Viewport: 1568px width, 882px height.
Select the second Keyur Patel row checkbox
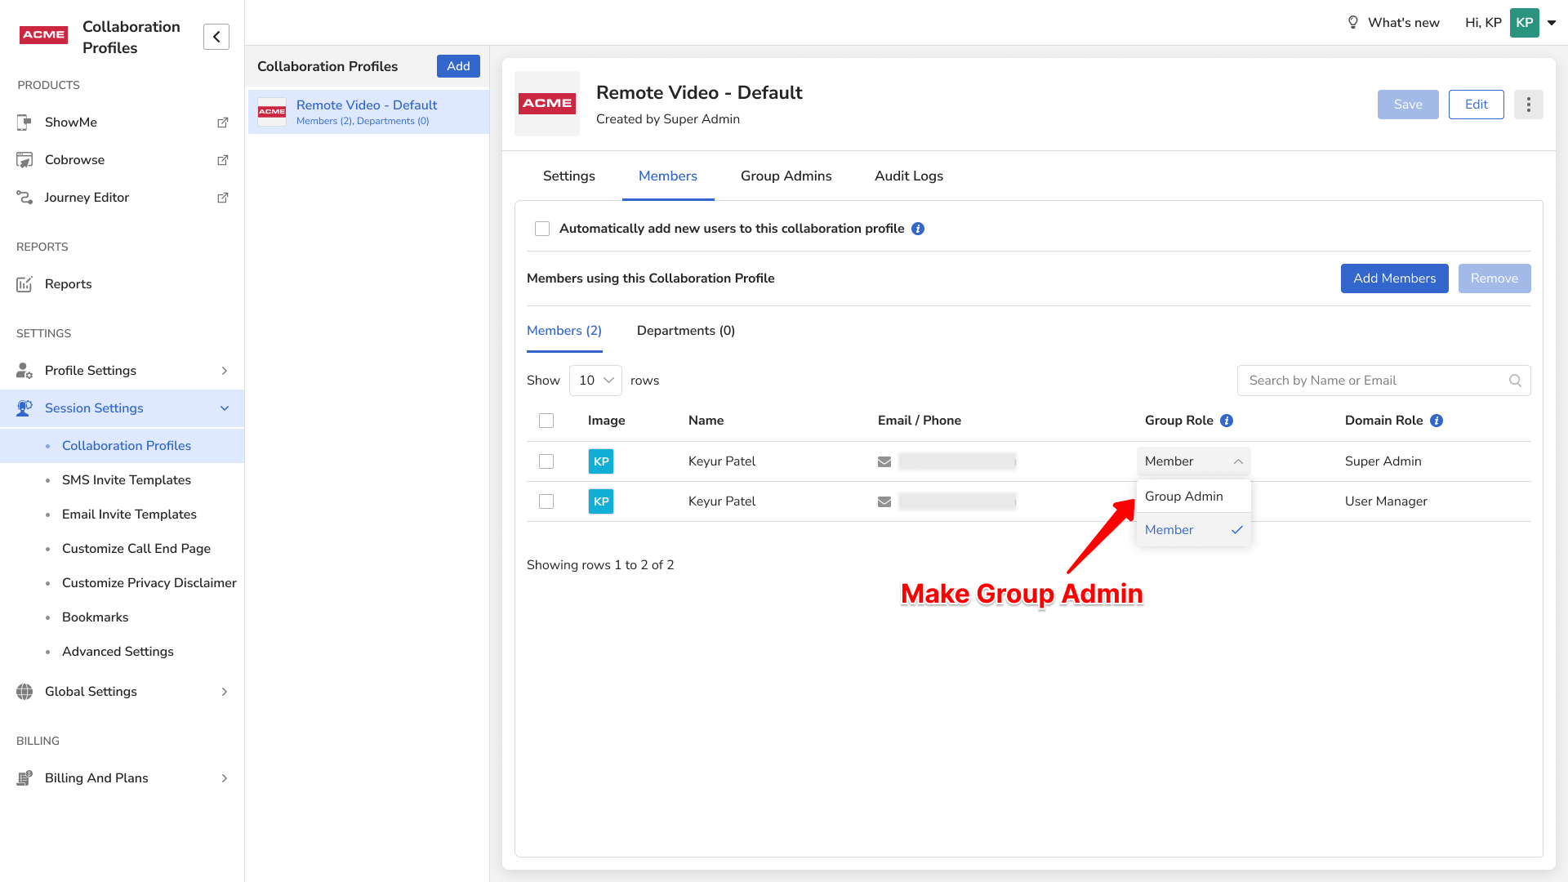point(546,501)
